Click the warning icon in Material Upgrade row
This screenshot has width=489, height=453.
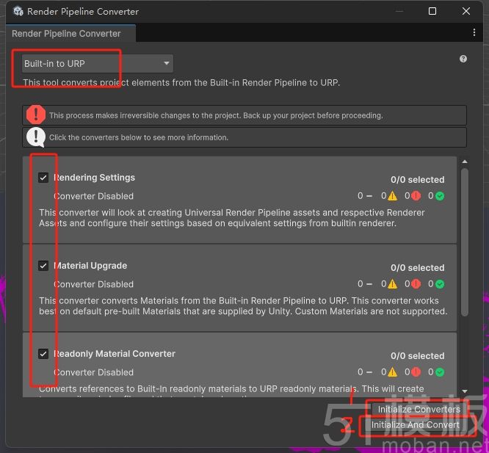click(x=392, y=284)
